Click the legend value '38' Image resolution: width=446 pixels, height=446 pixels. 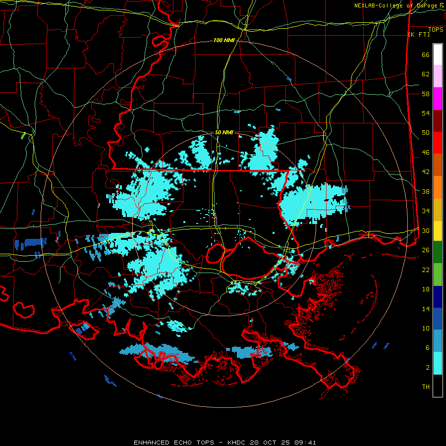pos(426,191)
